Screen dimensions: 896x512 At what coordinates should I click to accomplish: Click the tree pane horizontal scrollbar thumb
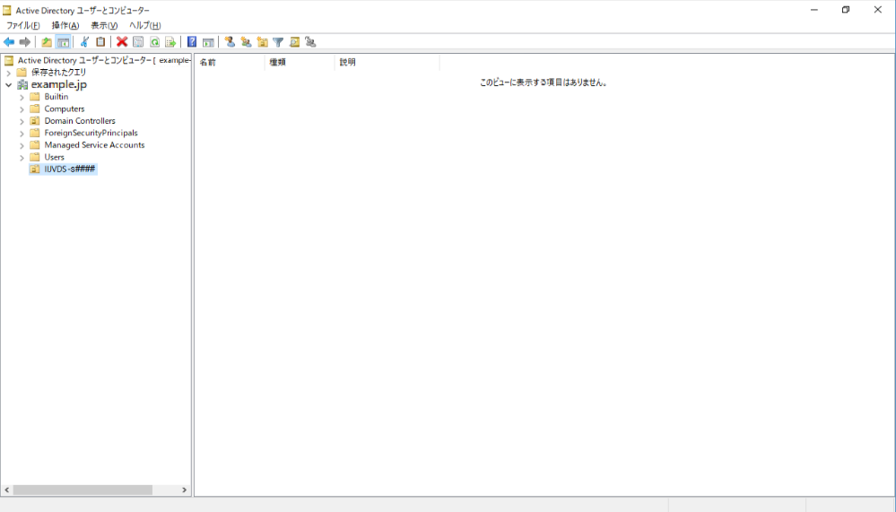click(x=83, y=490)
